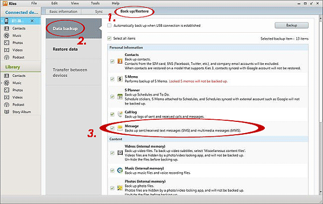Switch to the Basic information tab

[x=63, y=11]
